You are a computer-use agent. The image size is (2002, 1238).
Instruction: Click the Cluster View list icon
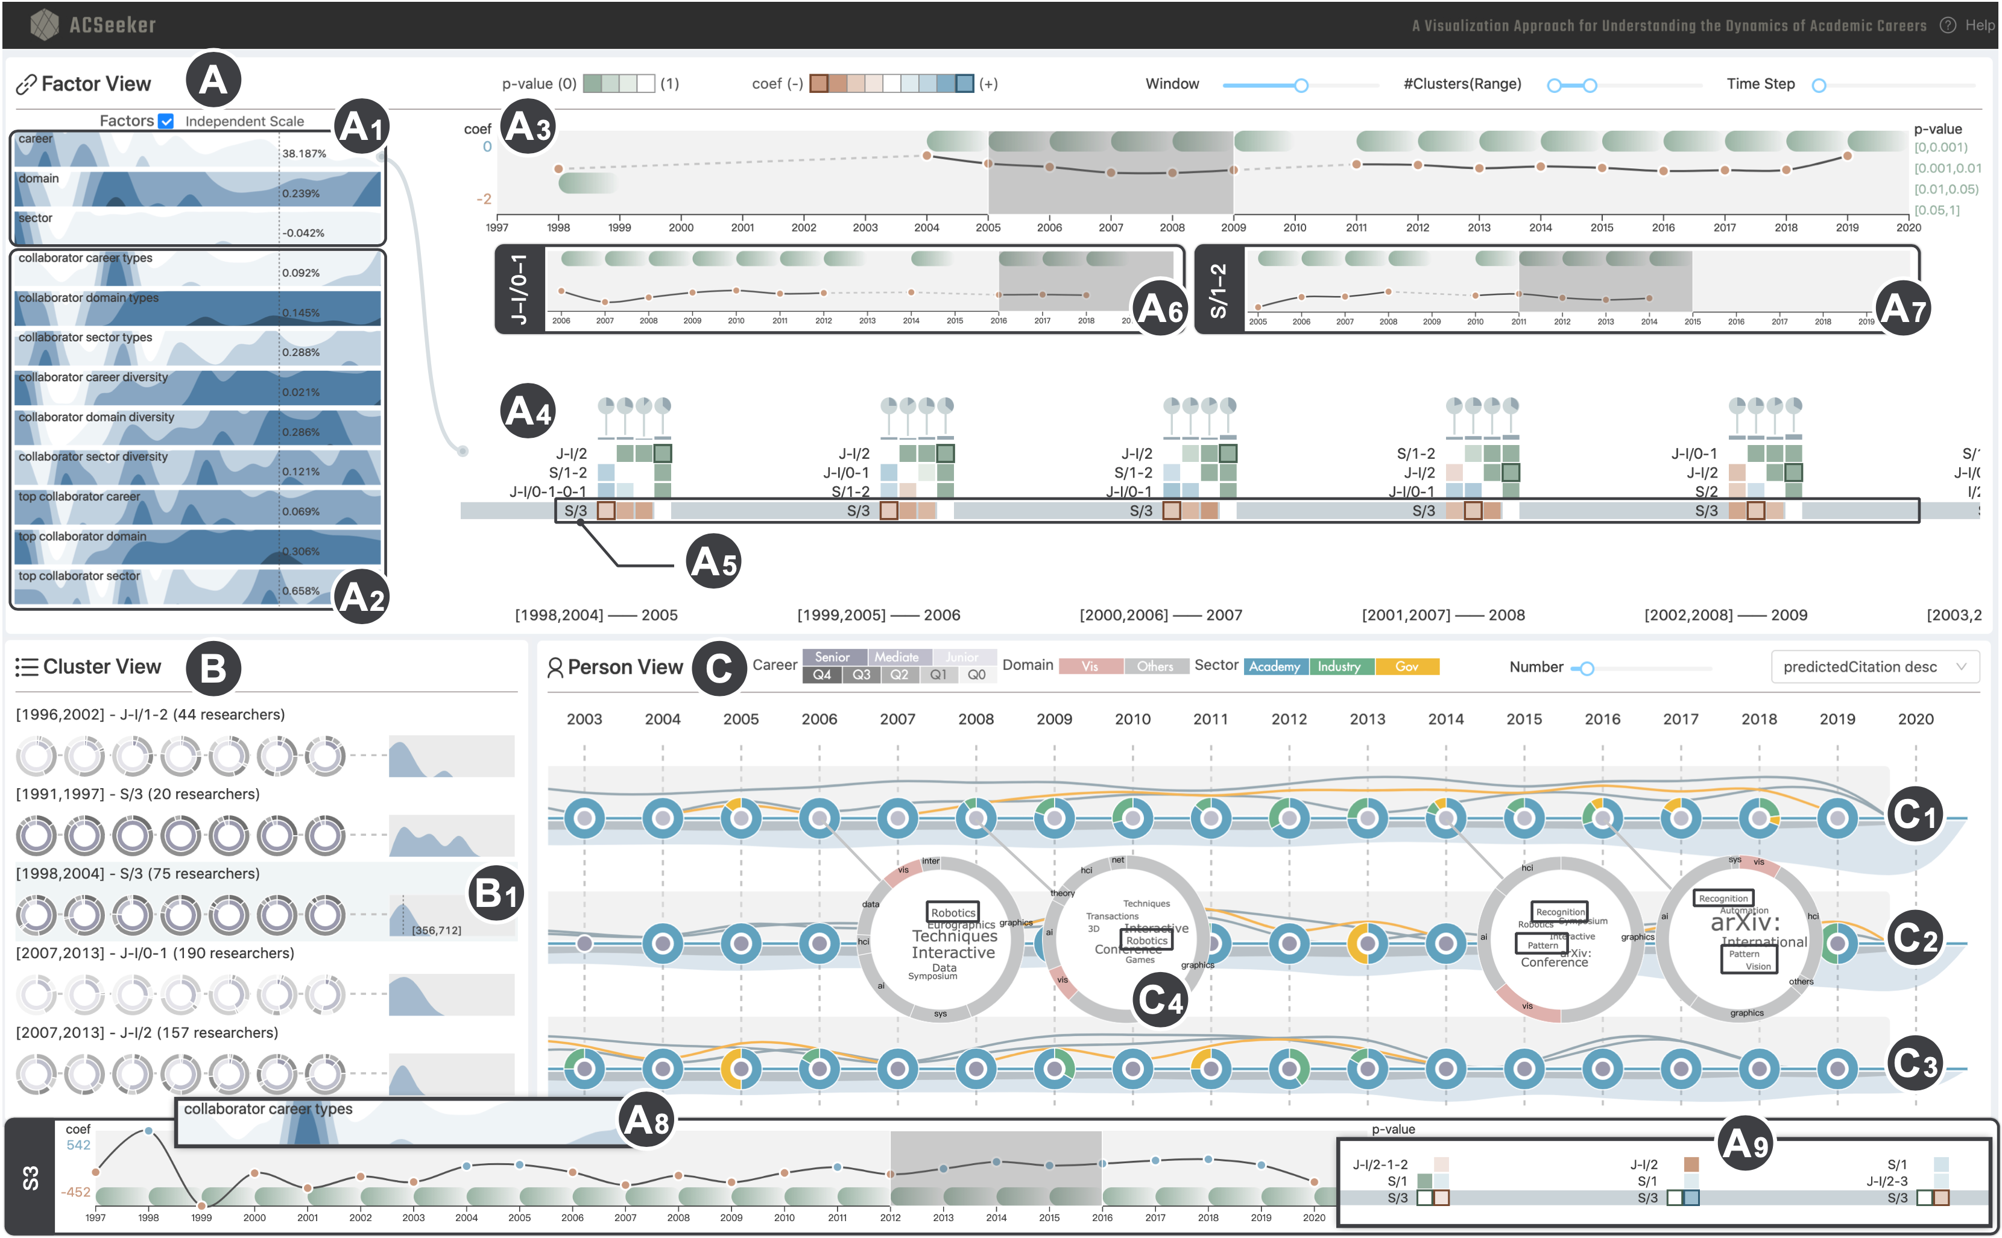pos(26,666)
